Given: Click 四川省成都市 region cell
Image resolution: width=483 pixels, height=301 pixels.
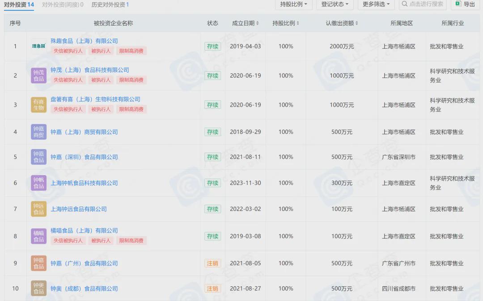Looking at the screenshot, I should [x=398, y=288].
